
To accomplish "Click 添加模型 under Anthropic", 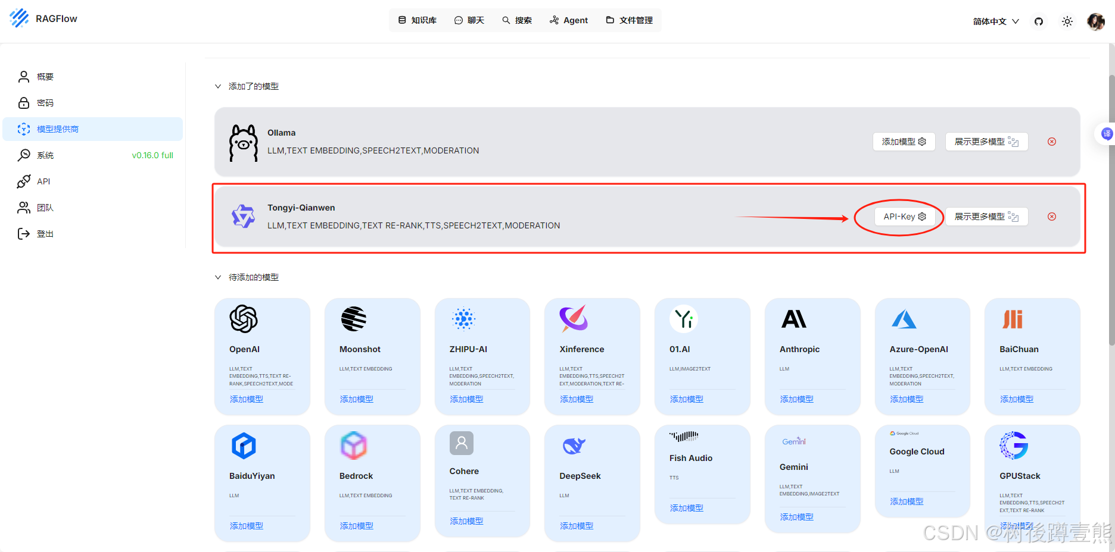I will 797,399.
